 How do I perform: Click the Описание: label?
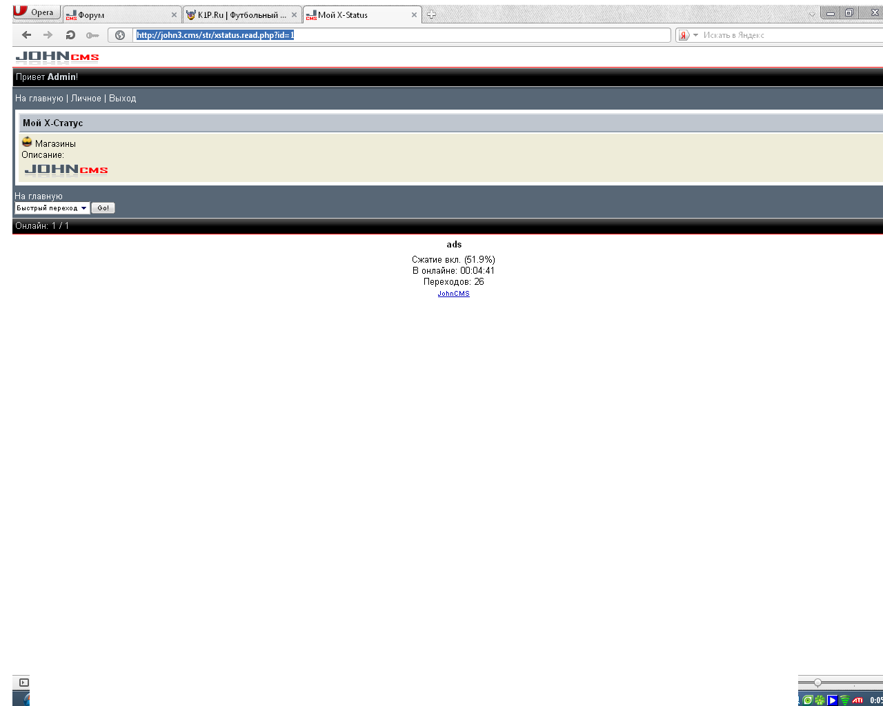[43, 155]
